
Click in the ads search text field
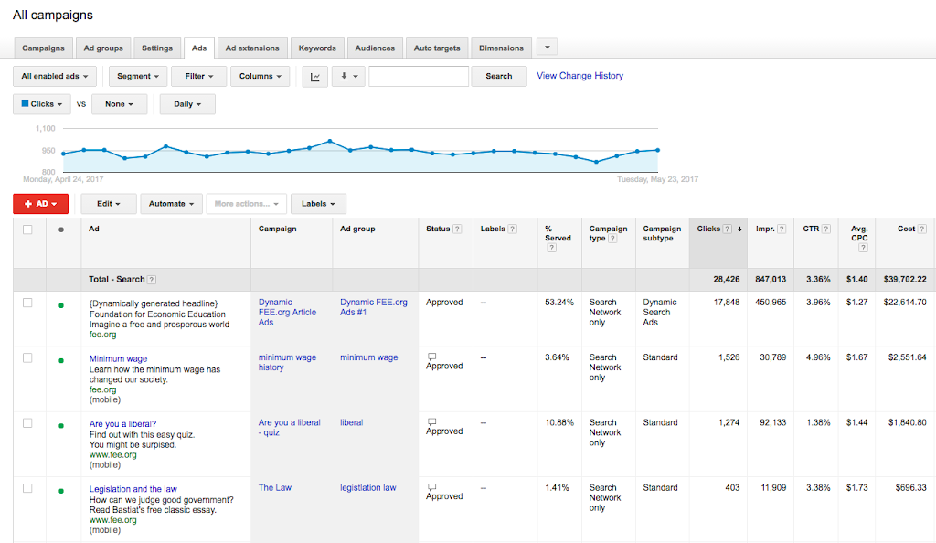coord(419,77)
